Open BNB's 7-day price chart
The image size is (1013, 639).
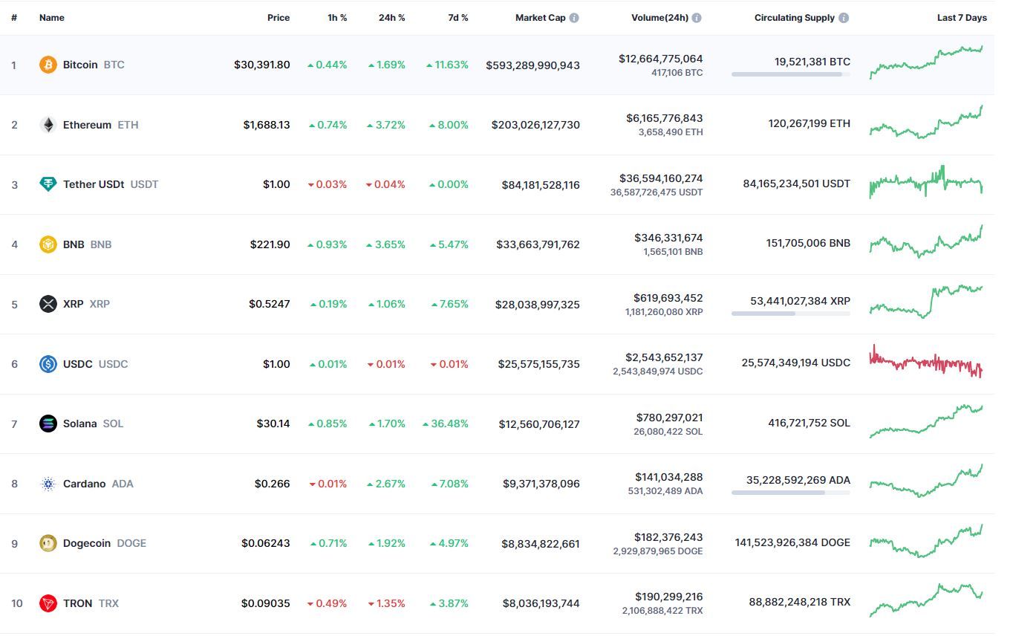(x=926, y=241)
